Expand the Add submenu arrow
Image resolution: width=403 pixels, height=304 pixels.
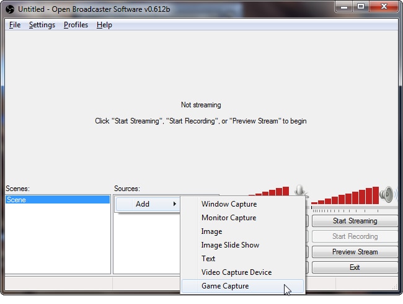[x=174, y=204]
